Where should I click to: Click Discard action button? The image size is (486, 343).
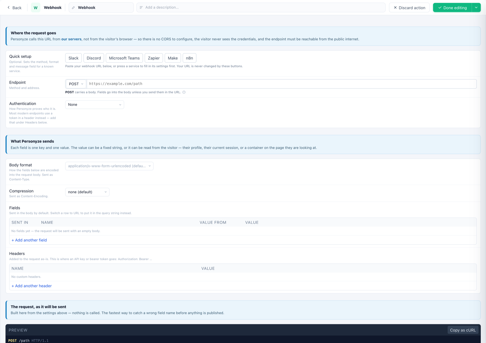point(409,8)
